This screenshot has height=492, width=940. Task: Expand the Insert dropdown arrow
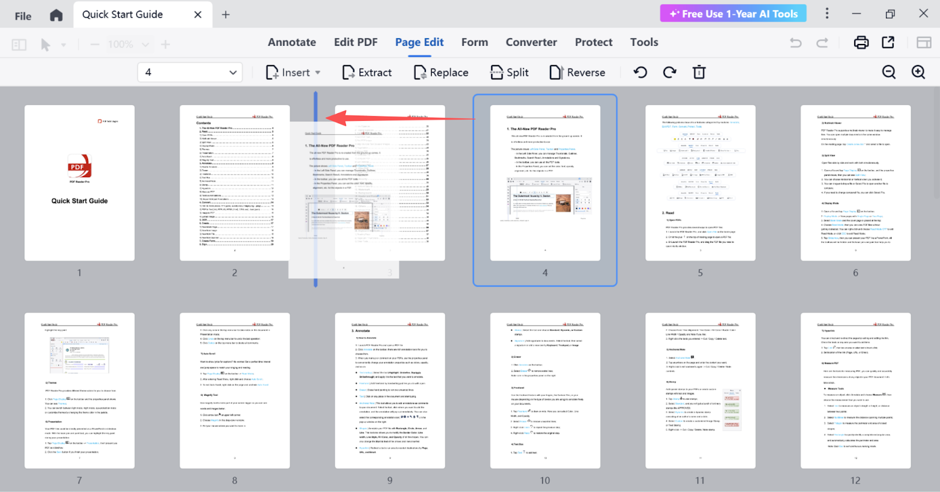[318, 73]
